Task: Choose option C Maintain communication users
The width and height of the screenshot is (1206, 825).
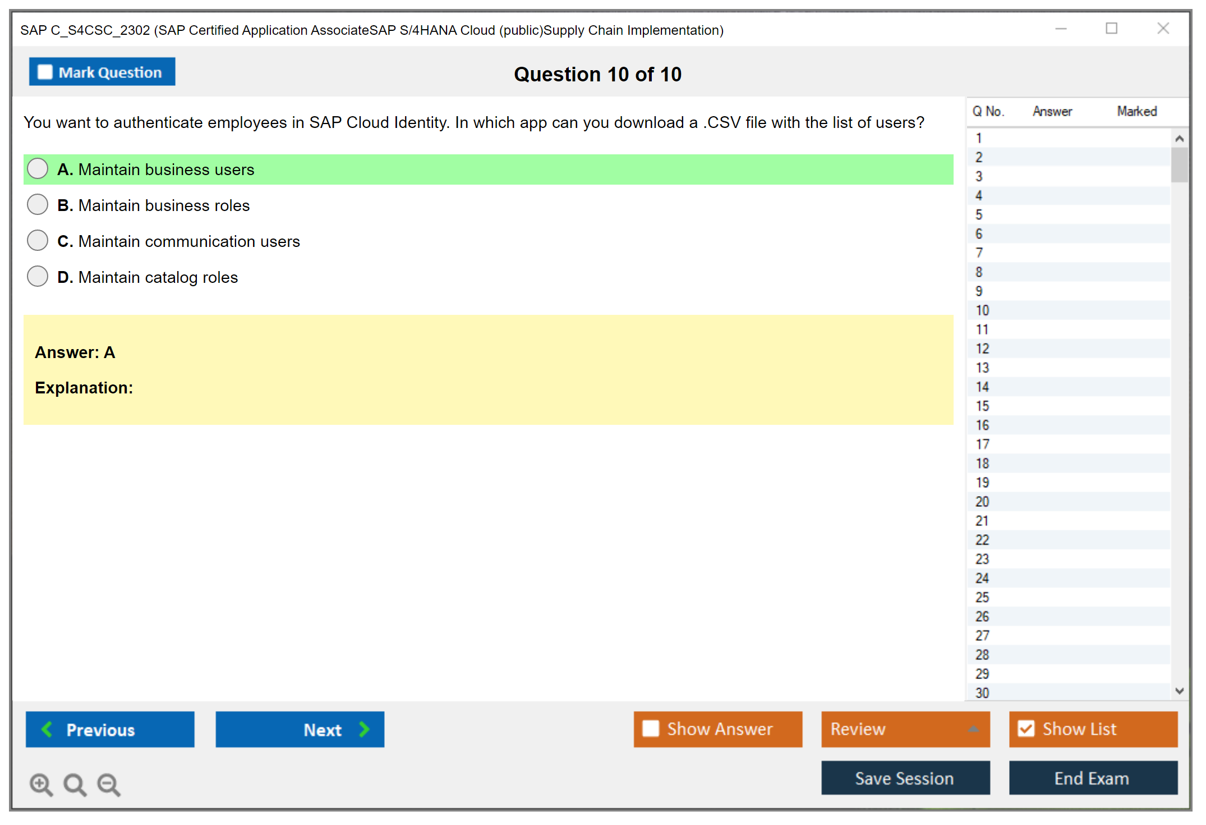Action: 38,241
